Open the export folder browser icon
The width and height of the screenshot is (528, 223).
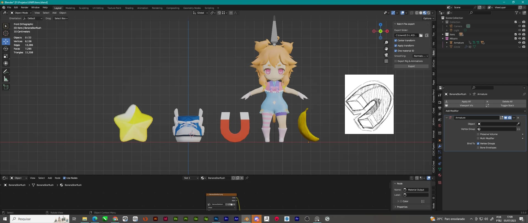[x=421, y=35]
